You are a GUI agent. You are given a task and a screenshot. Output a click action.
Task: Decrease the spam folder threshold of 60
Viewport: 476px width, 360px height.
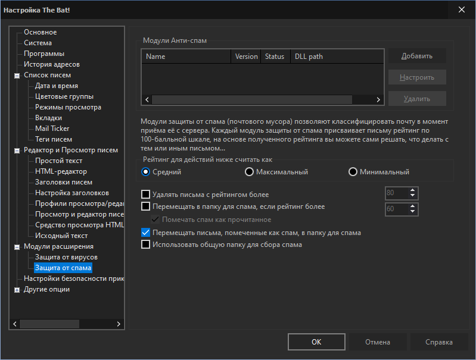pos(413,211)
